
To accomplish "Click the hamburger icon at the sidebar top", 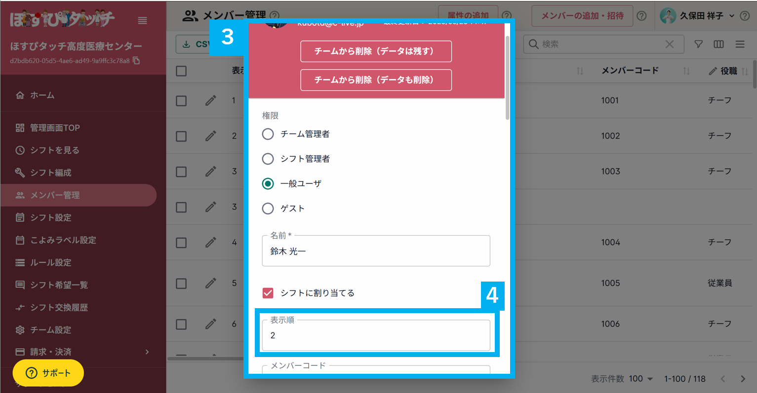I will (142, 21).
